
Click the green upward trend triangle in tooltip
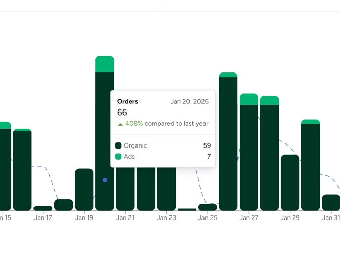pyautogui.click(x=120, y=124)
